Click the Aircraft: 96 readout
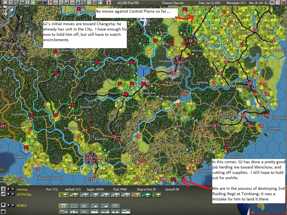Image resolution: width=287 pixels, height=215 pixels. pyautogui.click(x=172, y=189)
